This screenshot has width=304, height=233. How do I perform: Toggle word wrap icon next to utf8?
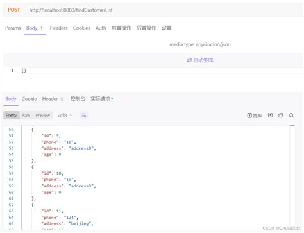84,116
